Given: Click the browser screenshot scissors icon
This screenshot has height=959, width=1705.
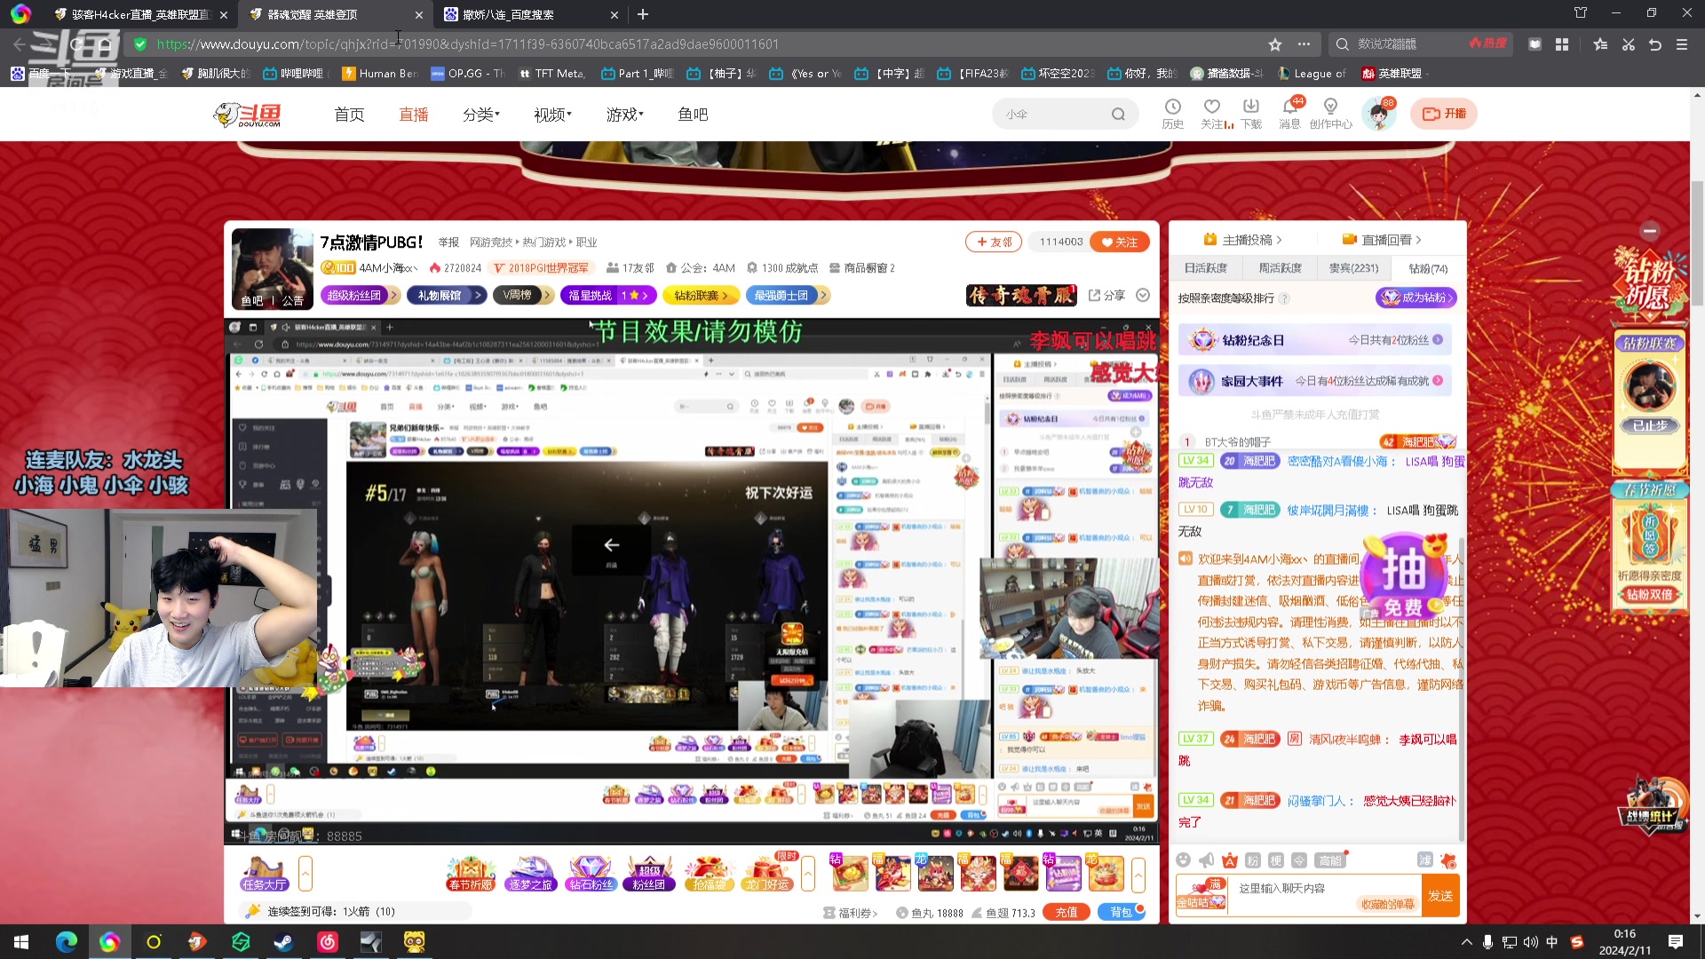Looking at the screenshot, I should (1629, 44).
